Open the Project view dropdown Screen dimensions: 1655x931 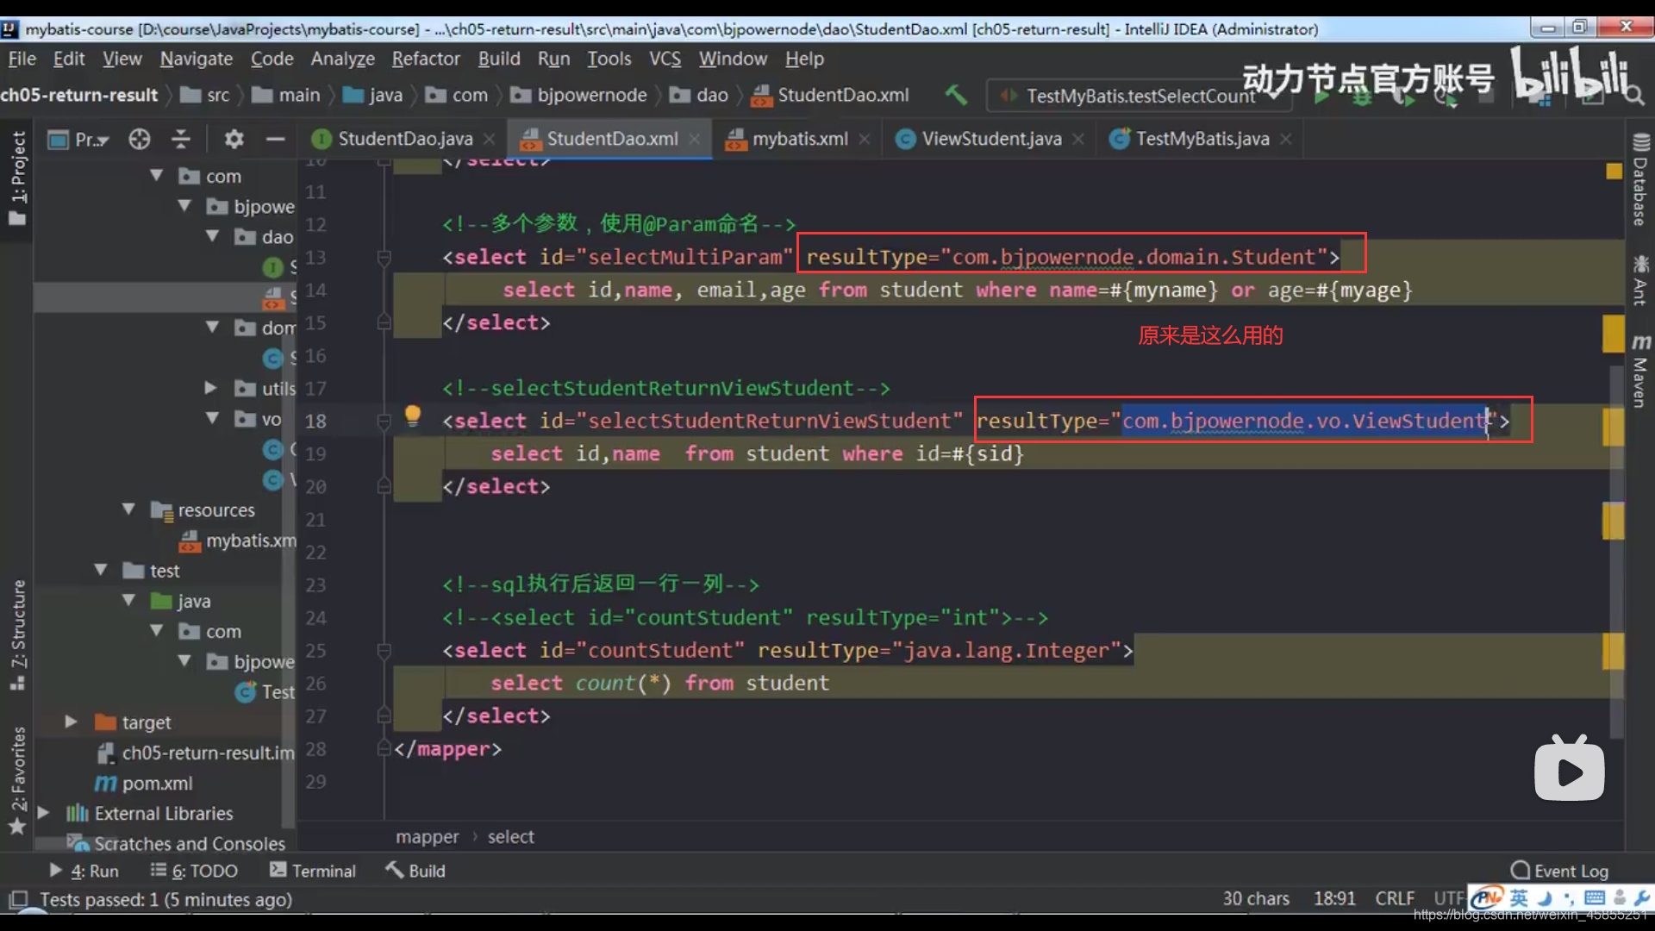79,139
